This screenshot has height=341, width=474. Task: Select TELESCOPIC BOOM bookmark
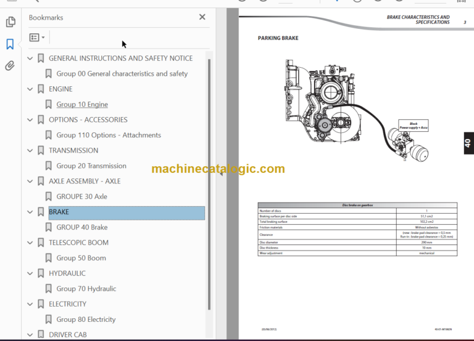tap(78, 243)
